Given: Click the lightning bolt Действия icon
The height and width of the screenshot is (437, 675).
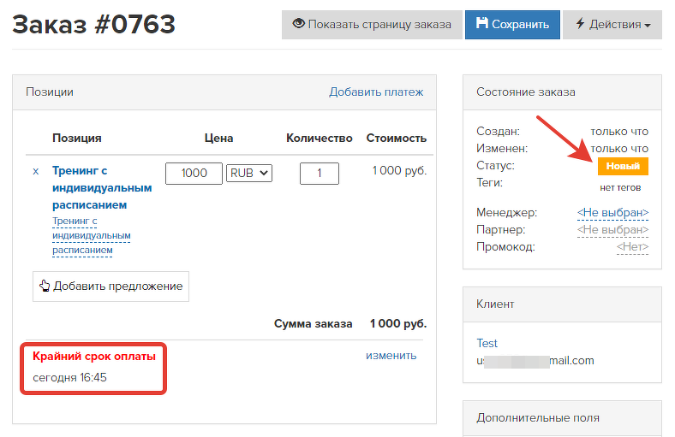Looking at the screenshot, I should tap(580, 24).
